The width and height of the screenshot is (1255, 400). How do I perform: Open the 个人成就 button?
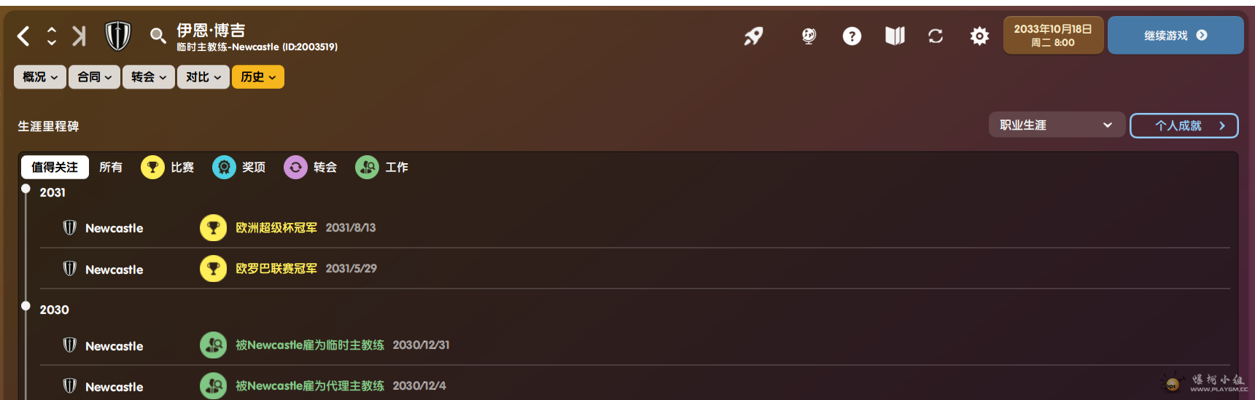pyautogui.click(x=1184, y=125)
